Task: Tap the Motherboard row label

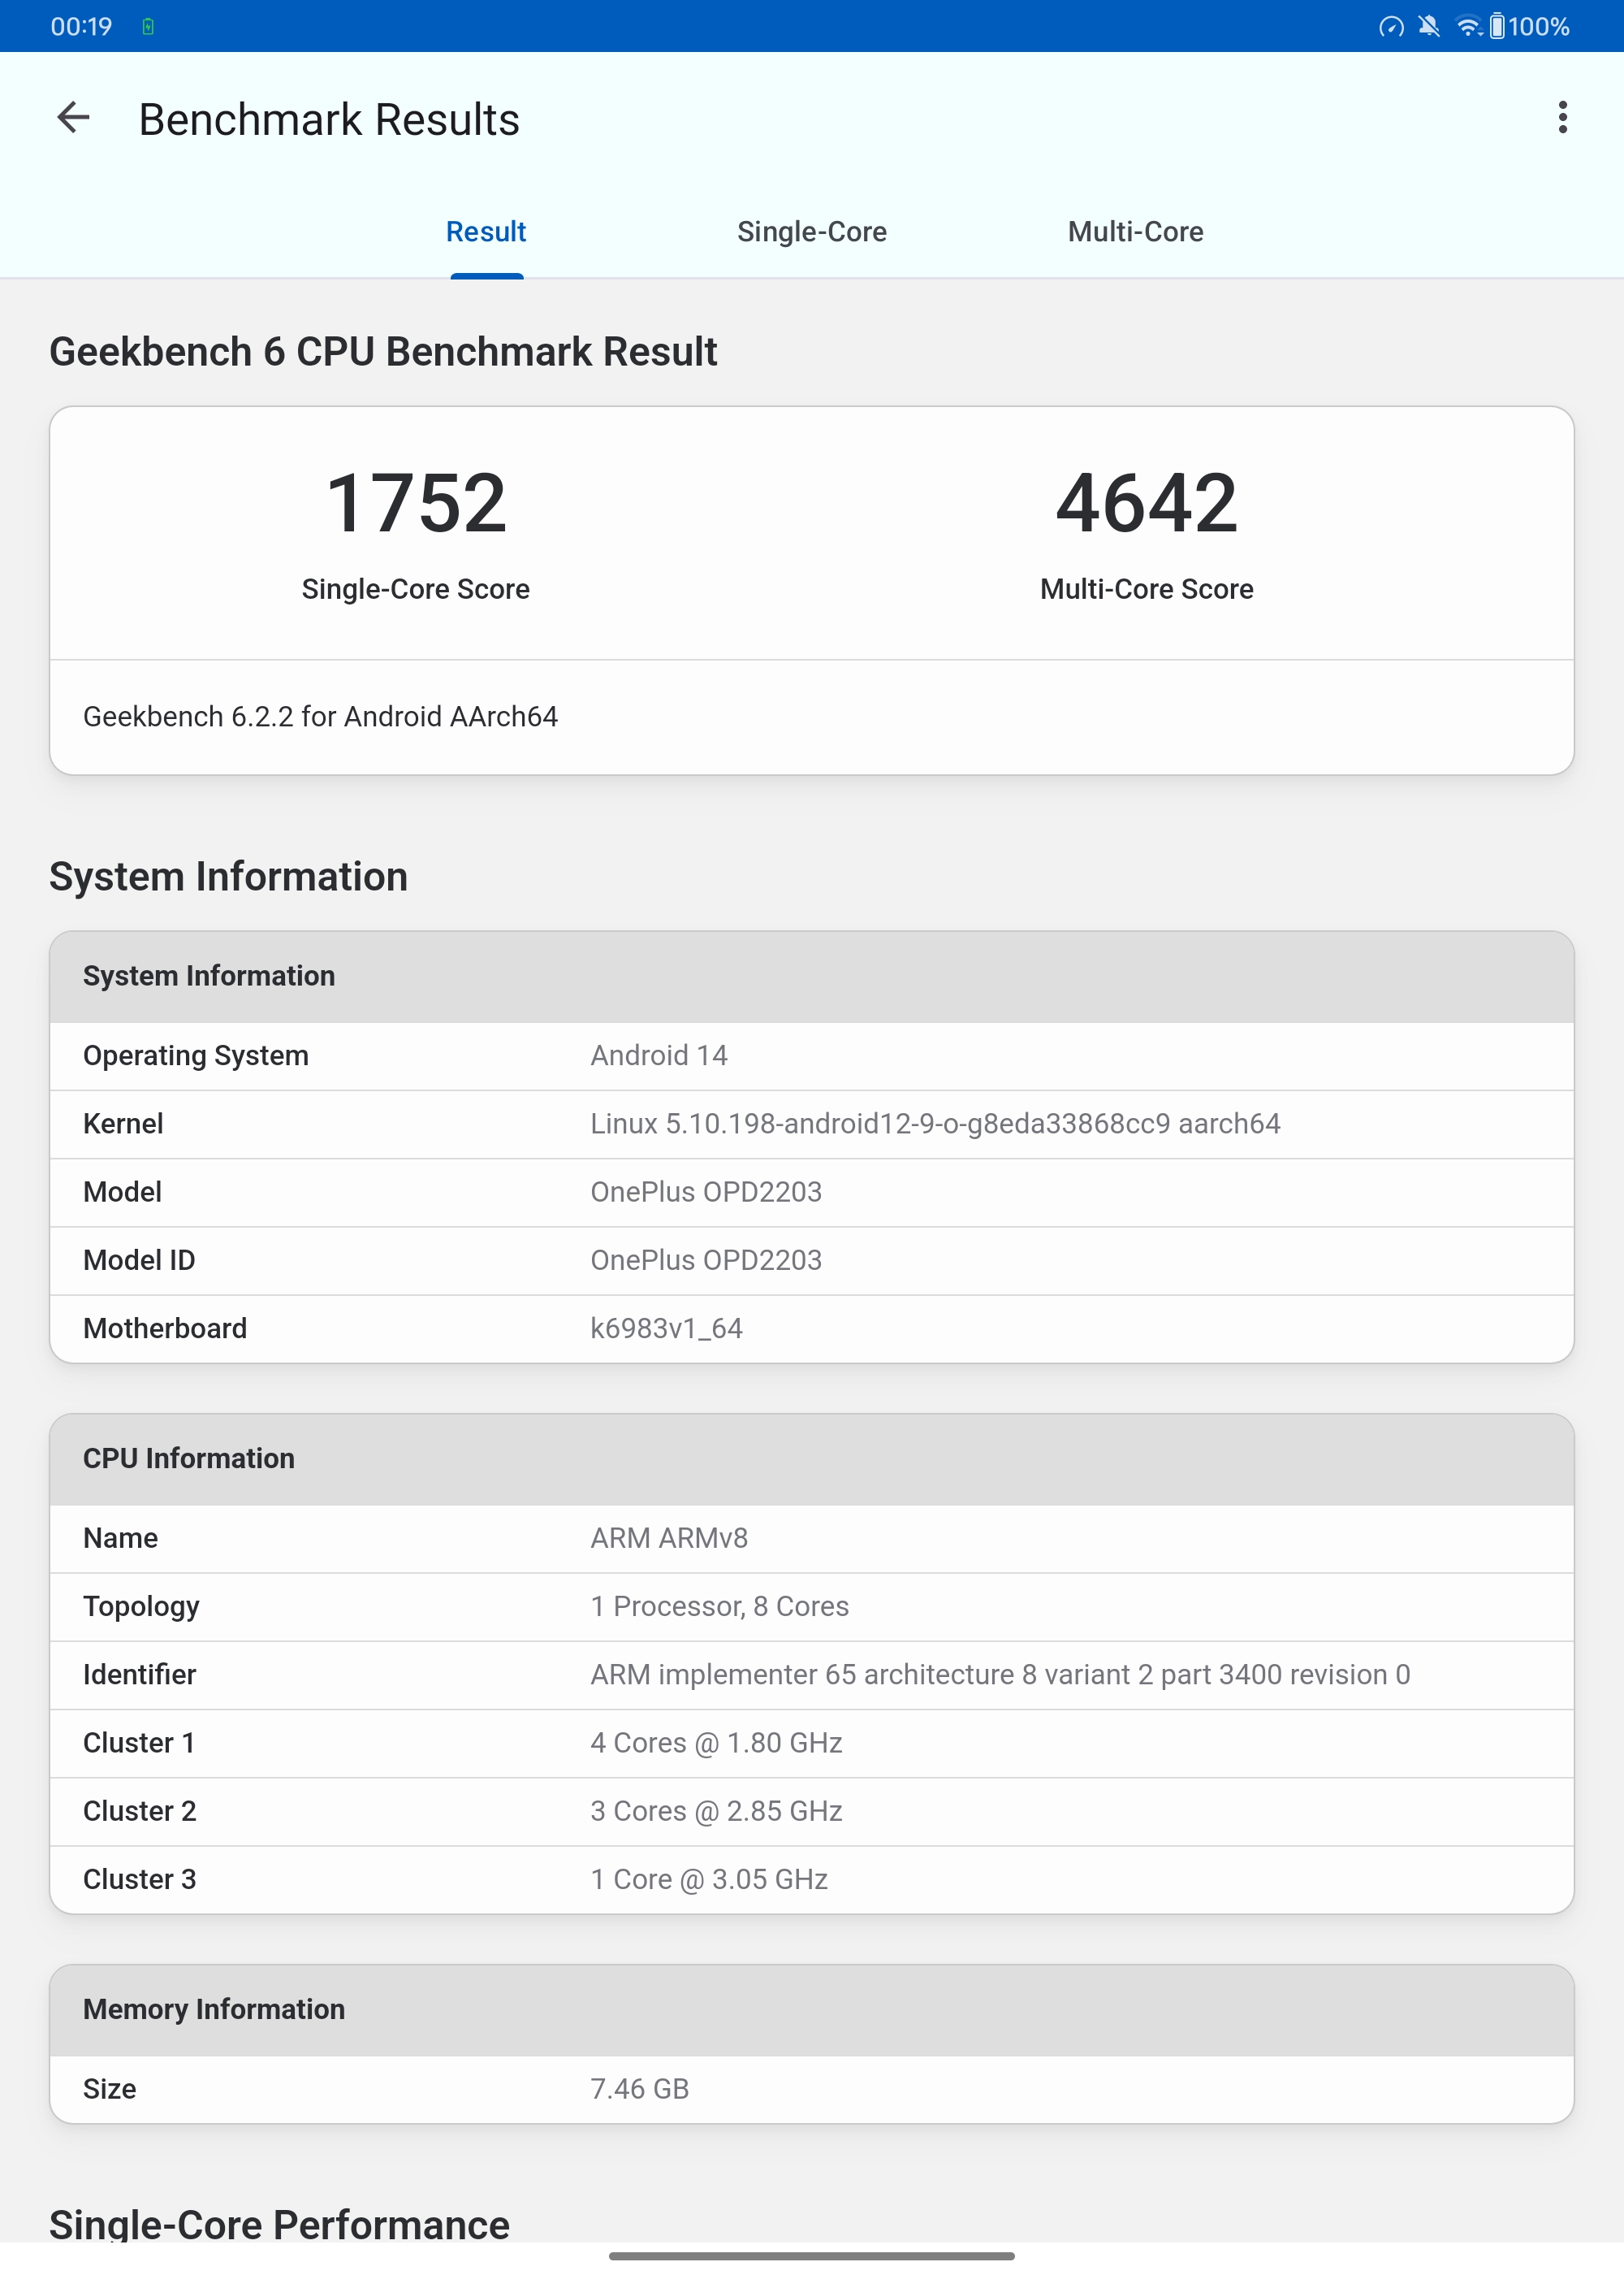Action: coord(165,1328)
